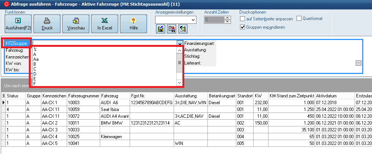Image resolution: width=372 pixels, height=154 pixels.
Task: Click the save display settings disk icon
Action: click(x=160, y=29)
